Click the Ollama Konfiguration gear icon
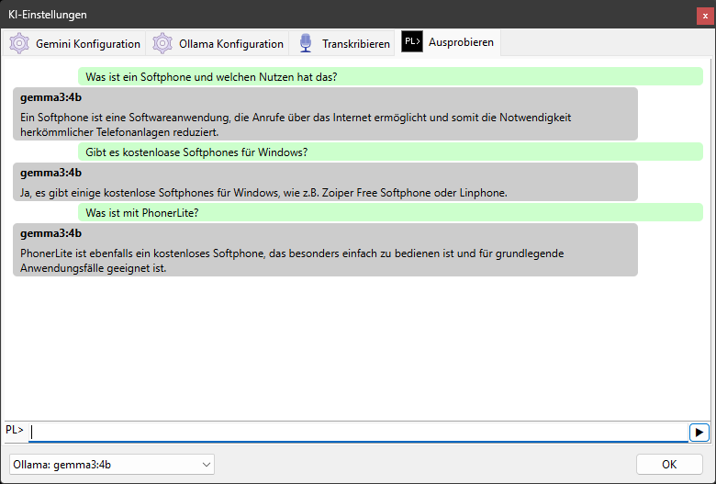Screen dimensions: 716x484 click(x=162, y=43)
